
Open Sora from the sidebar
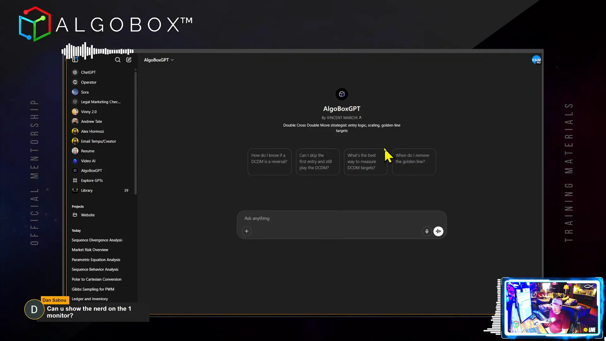click(x=85, y=92)
